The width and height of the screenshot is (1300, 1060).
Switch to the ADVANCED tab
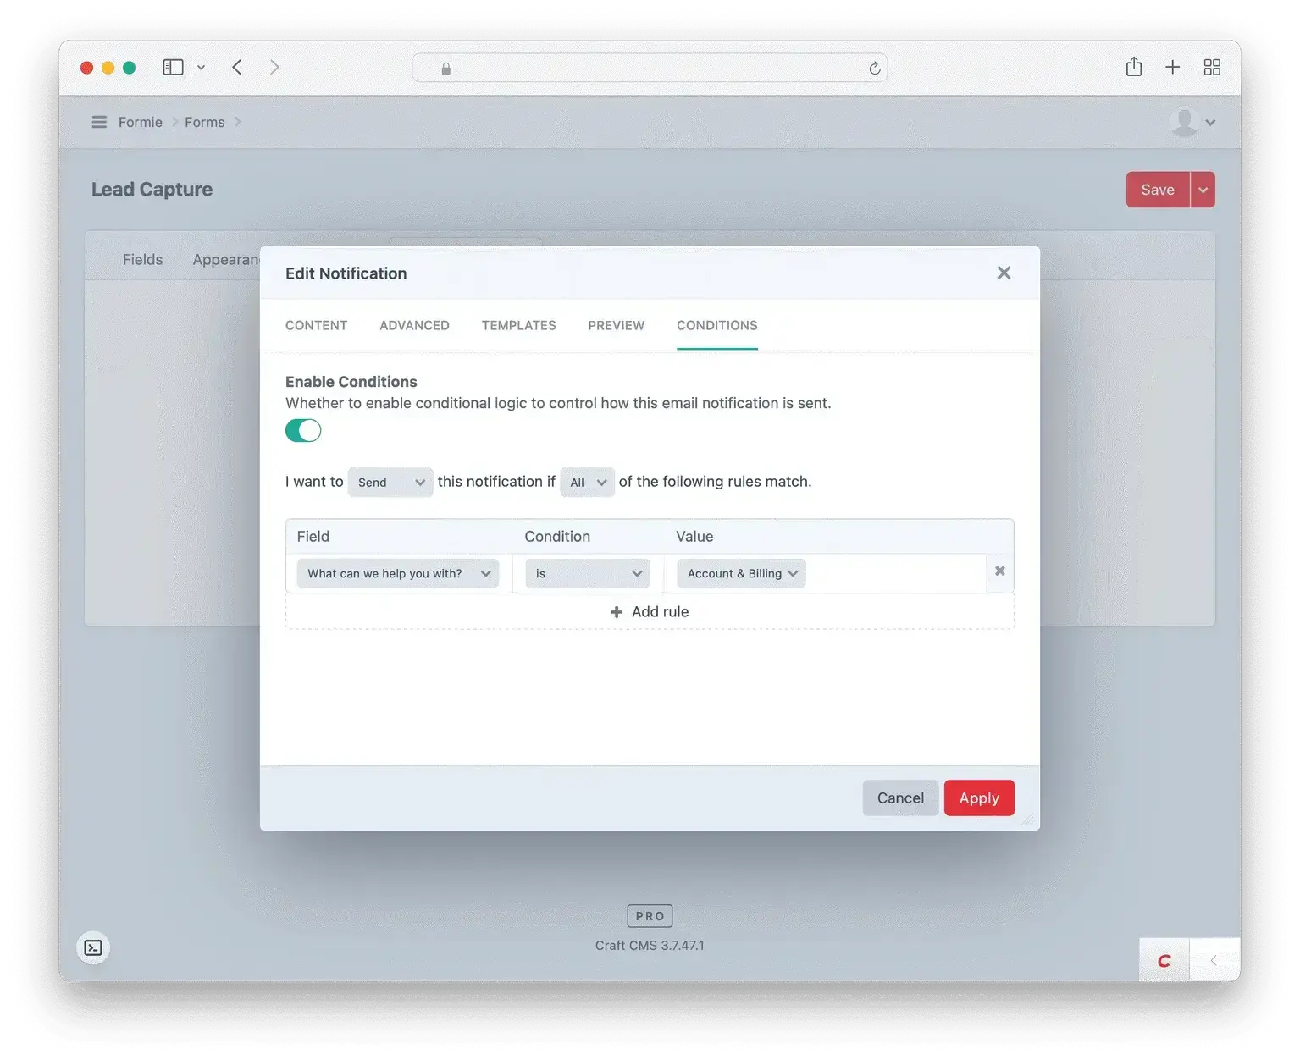[x=414, y=325]
